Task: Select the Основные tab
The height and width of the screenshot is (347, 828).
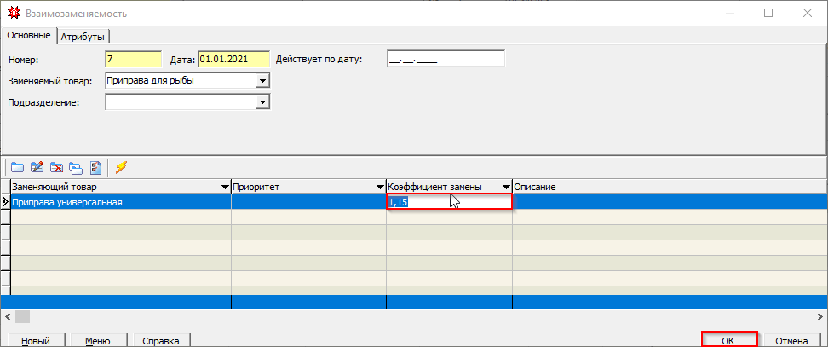Action: [x=29, y=36]
